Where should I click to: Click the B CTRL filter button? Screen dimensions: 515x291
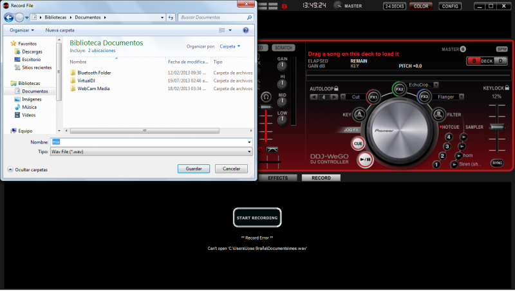pos(438,115)
